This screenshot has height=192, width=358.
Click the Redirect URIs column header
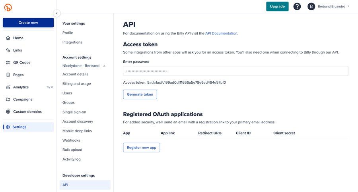tap(210, 133)
